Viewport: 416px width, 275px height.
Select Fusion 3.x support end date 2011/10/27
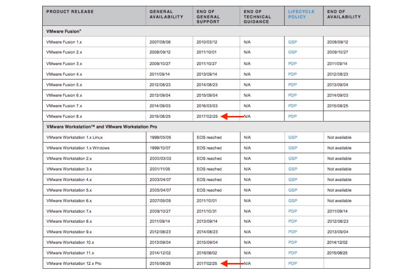point(207,64)
